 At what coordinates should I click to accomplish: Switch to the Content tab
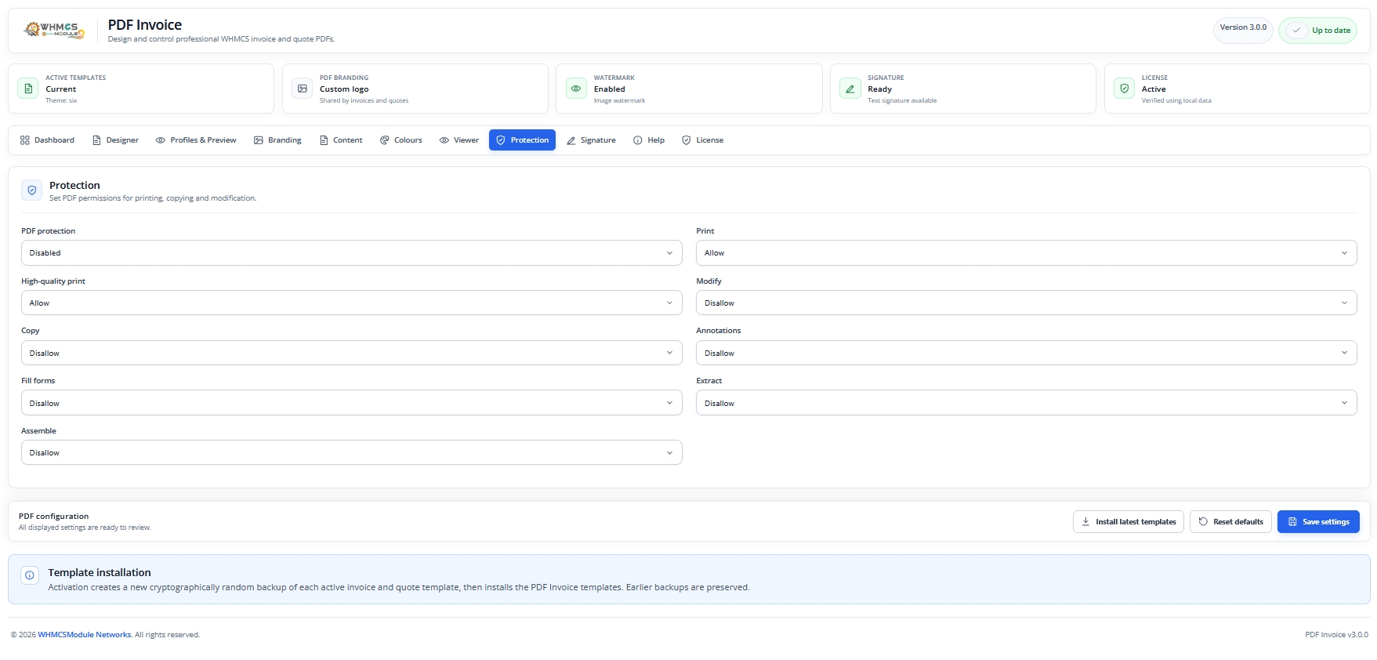341,140
